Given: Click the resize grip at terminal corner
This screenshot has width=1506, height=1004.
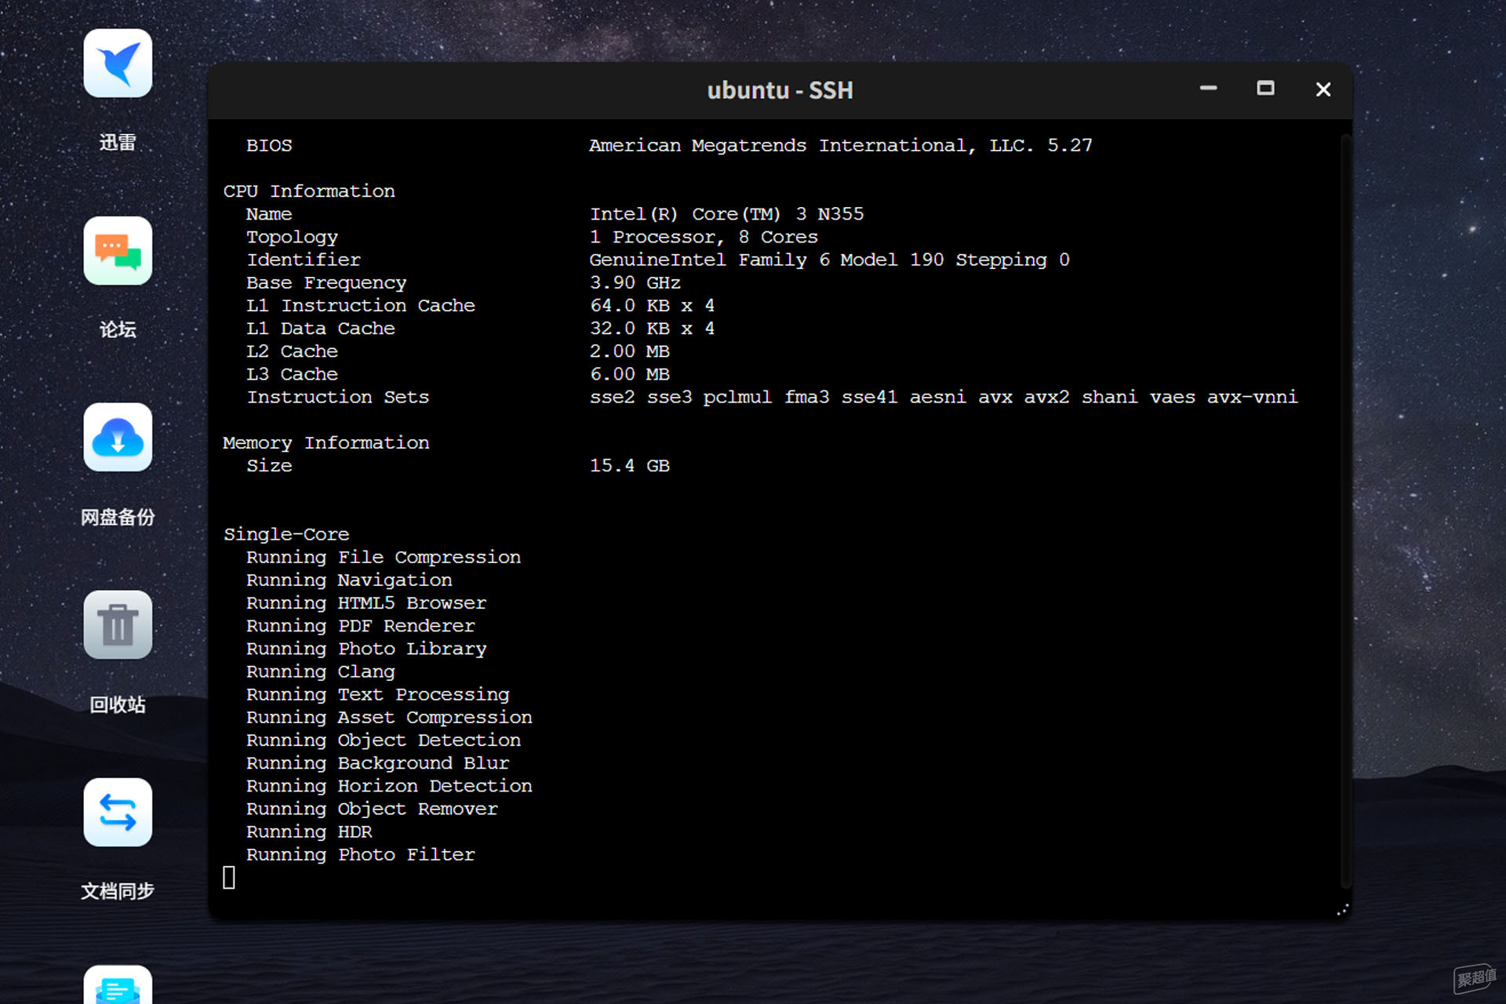Looking at the screenshot, I should [x=1343, y=909].
